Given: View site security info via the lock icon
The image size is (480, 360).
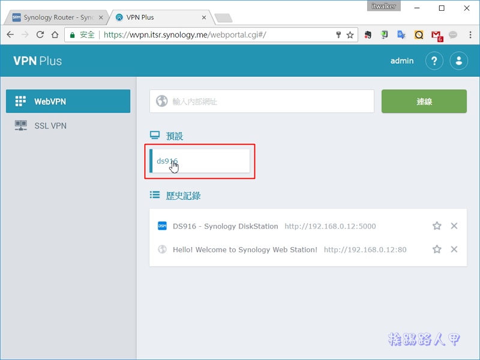Looking at the screenshot, I should click(72, 35).
